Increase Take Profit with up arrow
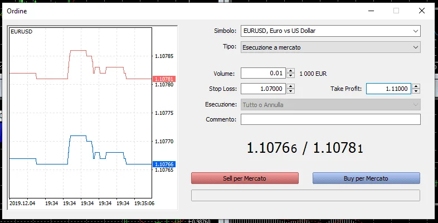The image size is (438, 223). click(x=416, y=86)
